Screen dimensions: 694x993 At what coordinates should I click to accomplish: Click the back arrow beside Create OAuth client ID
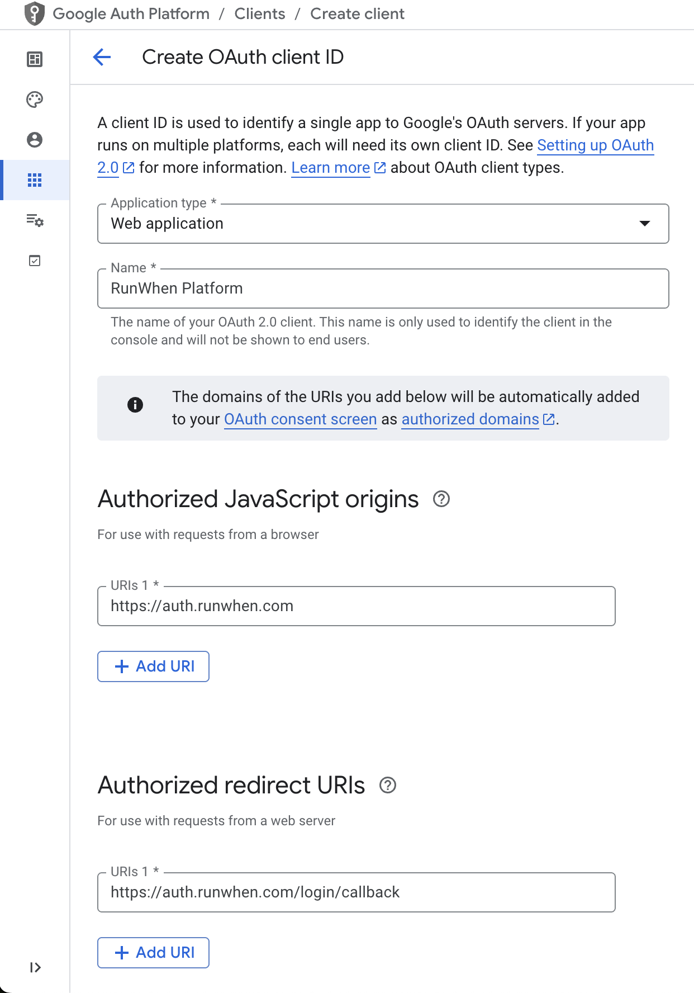[x=102, y=57]
